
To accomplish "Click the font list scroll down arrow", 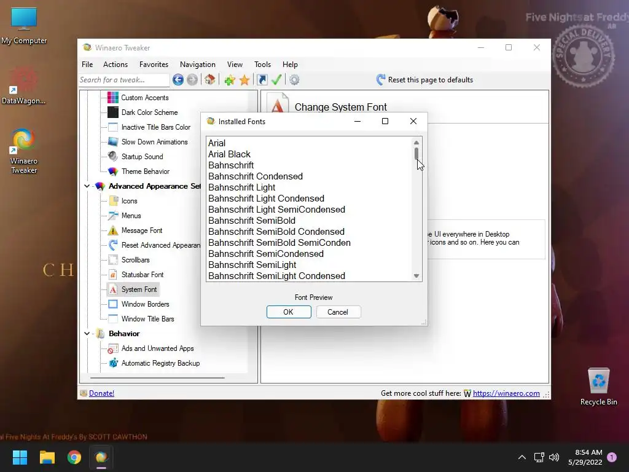I will (416, 276).
